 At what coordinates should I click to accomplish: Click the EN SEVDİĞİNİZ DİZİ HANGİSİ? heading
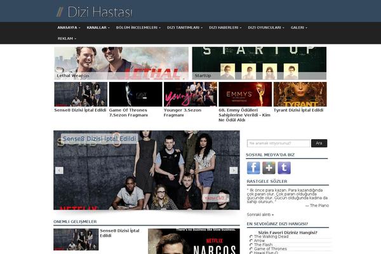(x=277, y=224)
